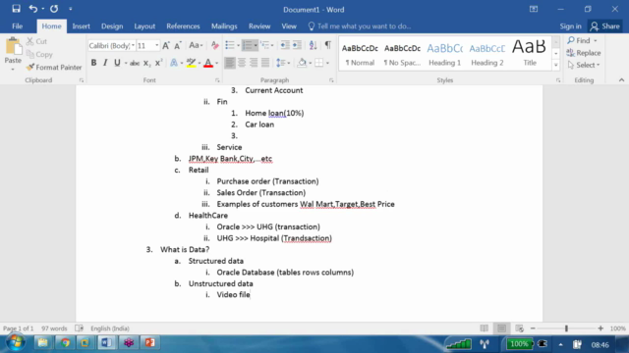Switch to the Review tab
Viewport: 629px width, 353px height.
(x=259, y=26)
